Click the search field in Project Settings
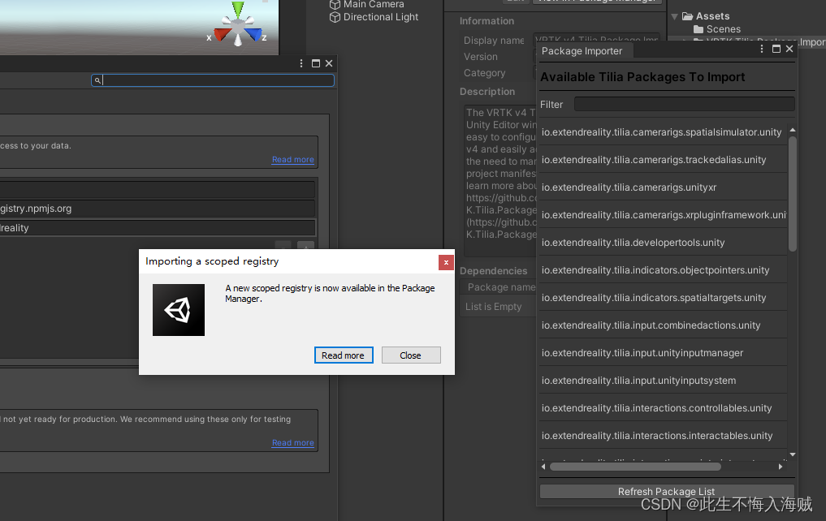826x521 pixels. click(213, 80)
